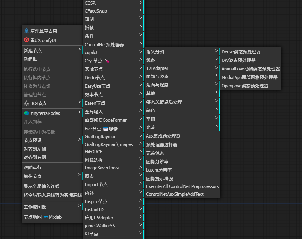Add the DW姿态预处理器 node
Viewport: 302px width, 239px height.
coord(251,61)
